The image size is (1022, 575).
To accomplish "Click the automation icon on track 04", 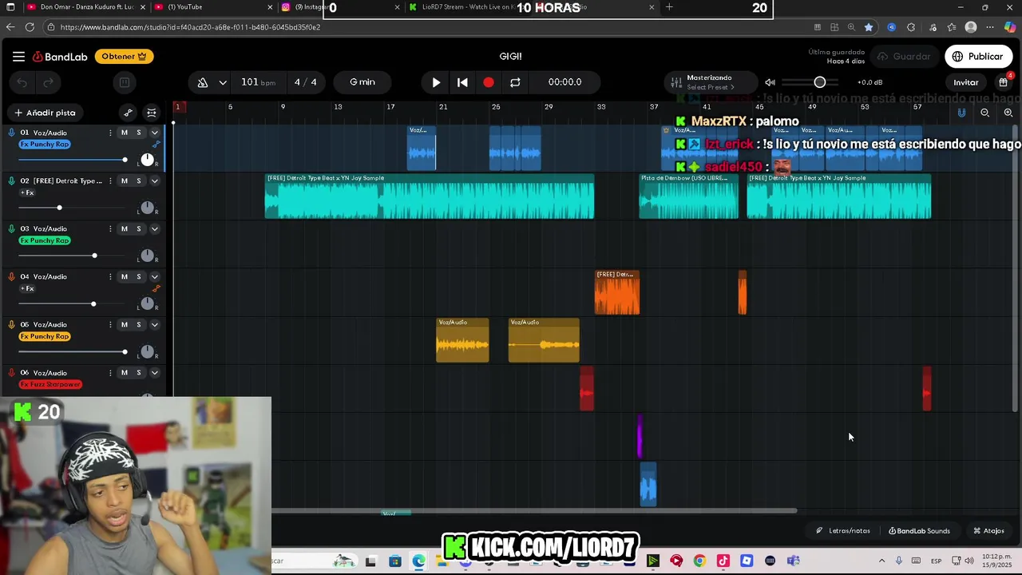I will pyautogui.click(x=156, y=288).
